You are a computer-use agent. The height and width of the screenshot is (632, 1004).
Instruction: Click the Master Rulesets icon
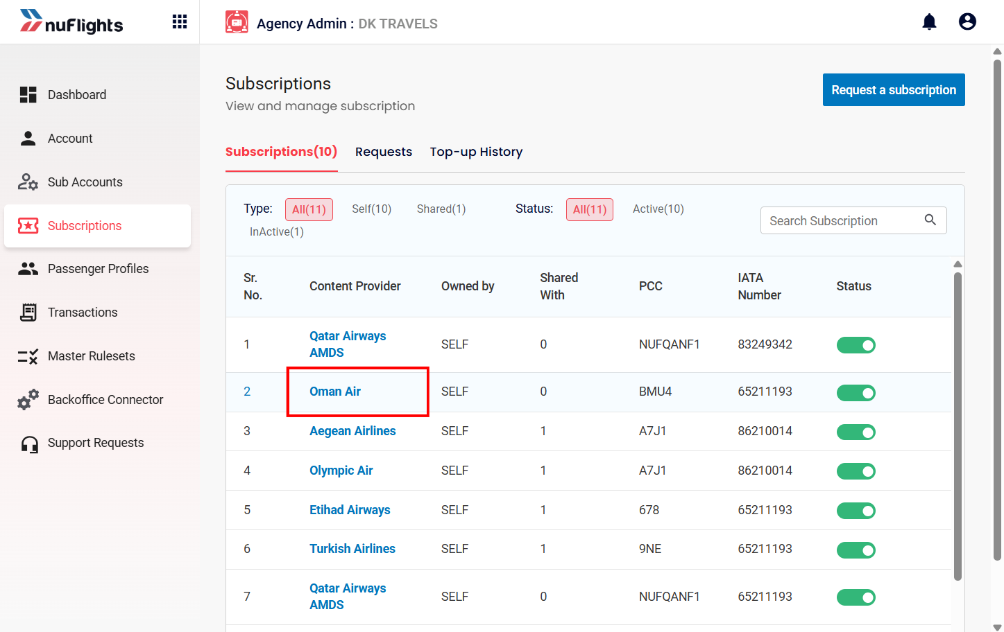coord(28,356)
